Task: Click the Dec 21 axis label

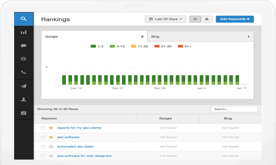Action: pyautogui.click(x=118, y=88)
